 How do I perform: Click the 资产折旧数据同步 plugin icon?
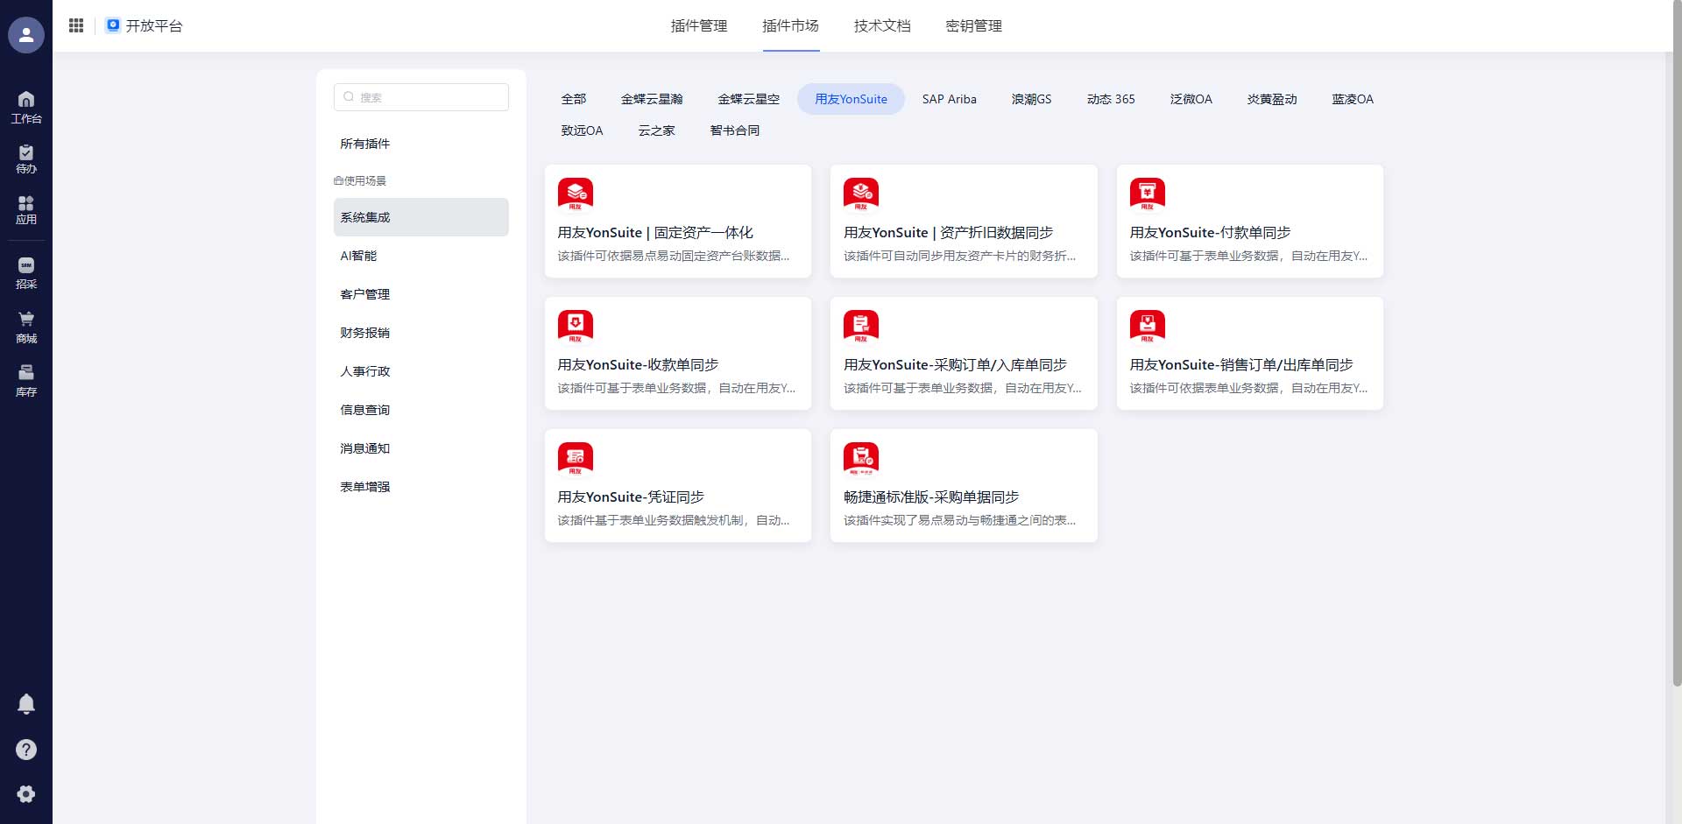pyautogui.click(x=861, y=194)
